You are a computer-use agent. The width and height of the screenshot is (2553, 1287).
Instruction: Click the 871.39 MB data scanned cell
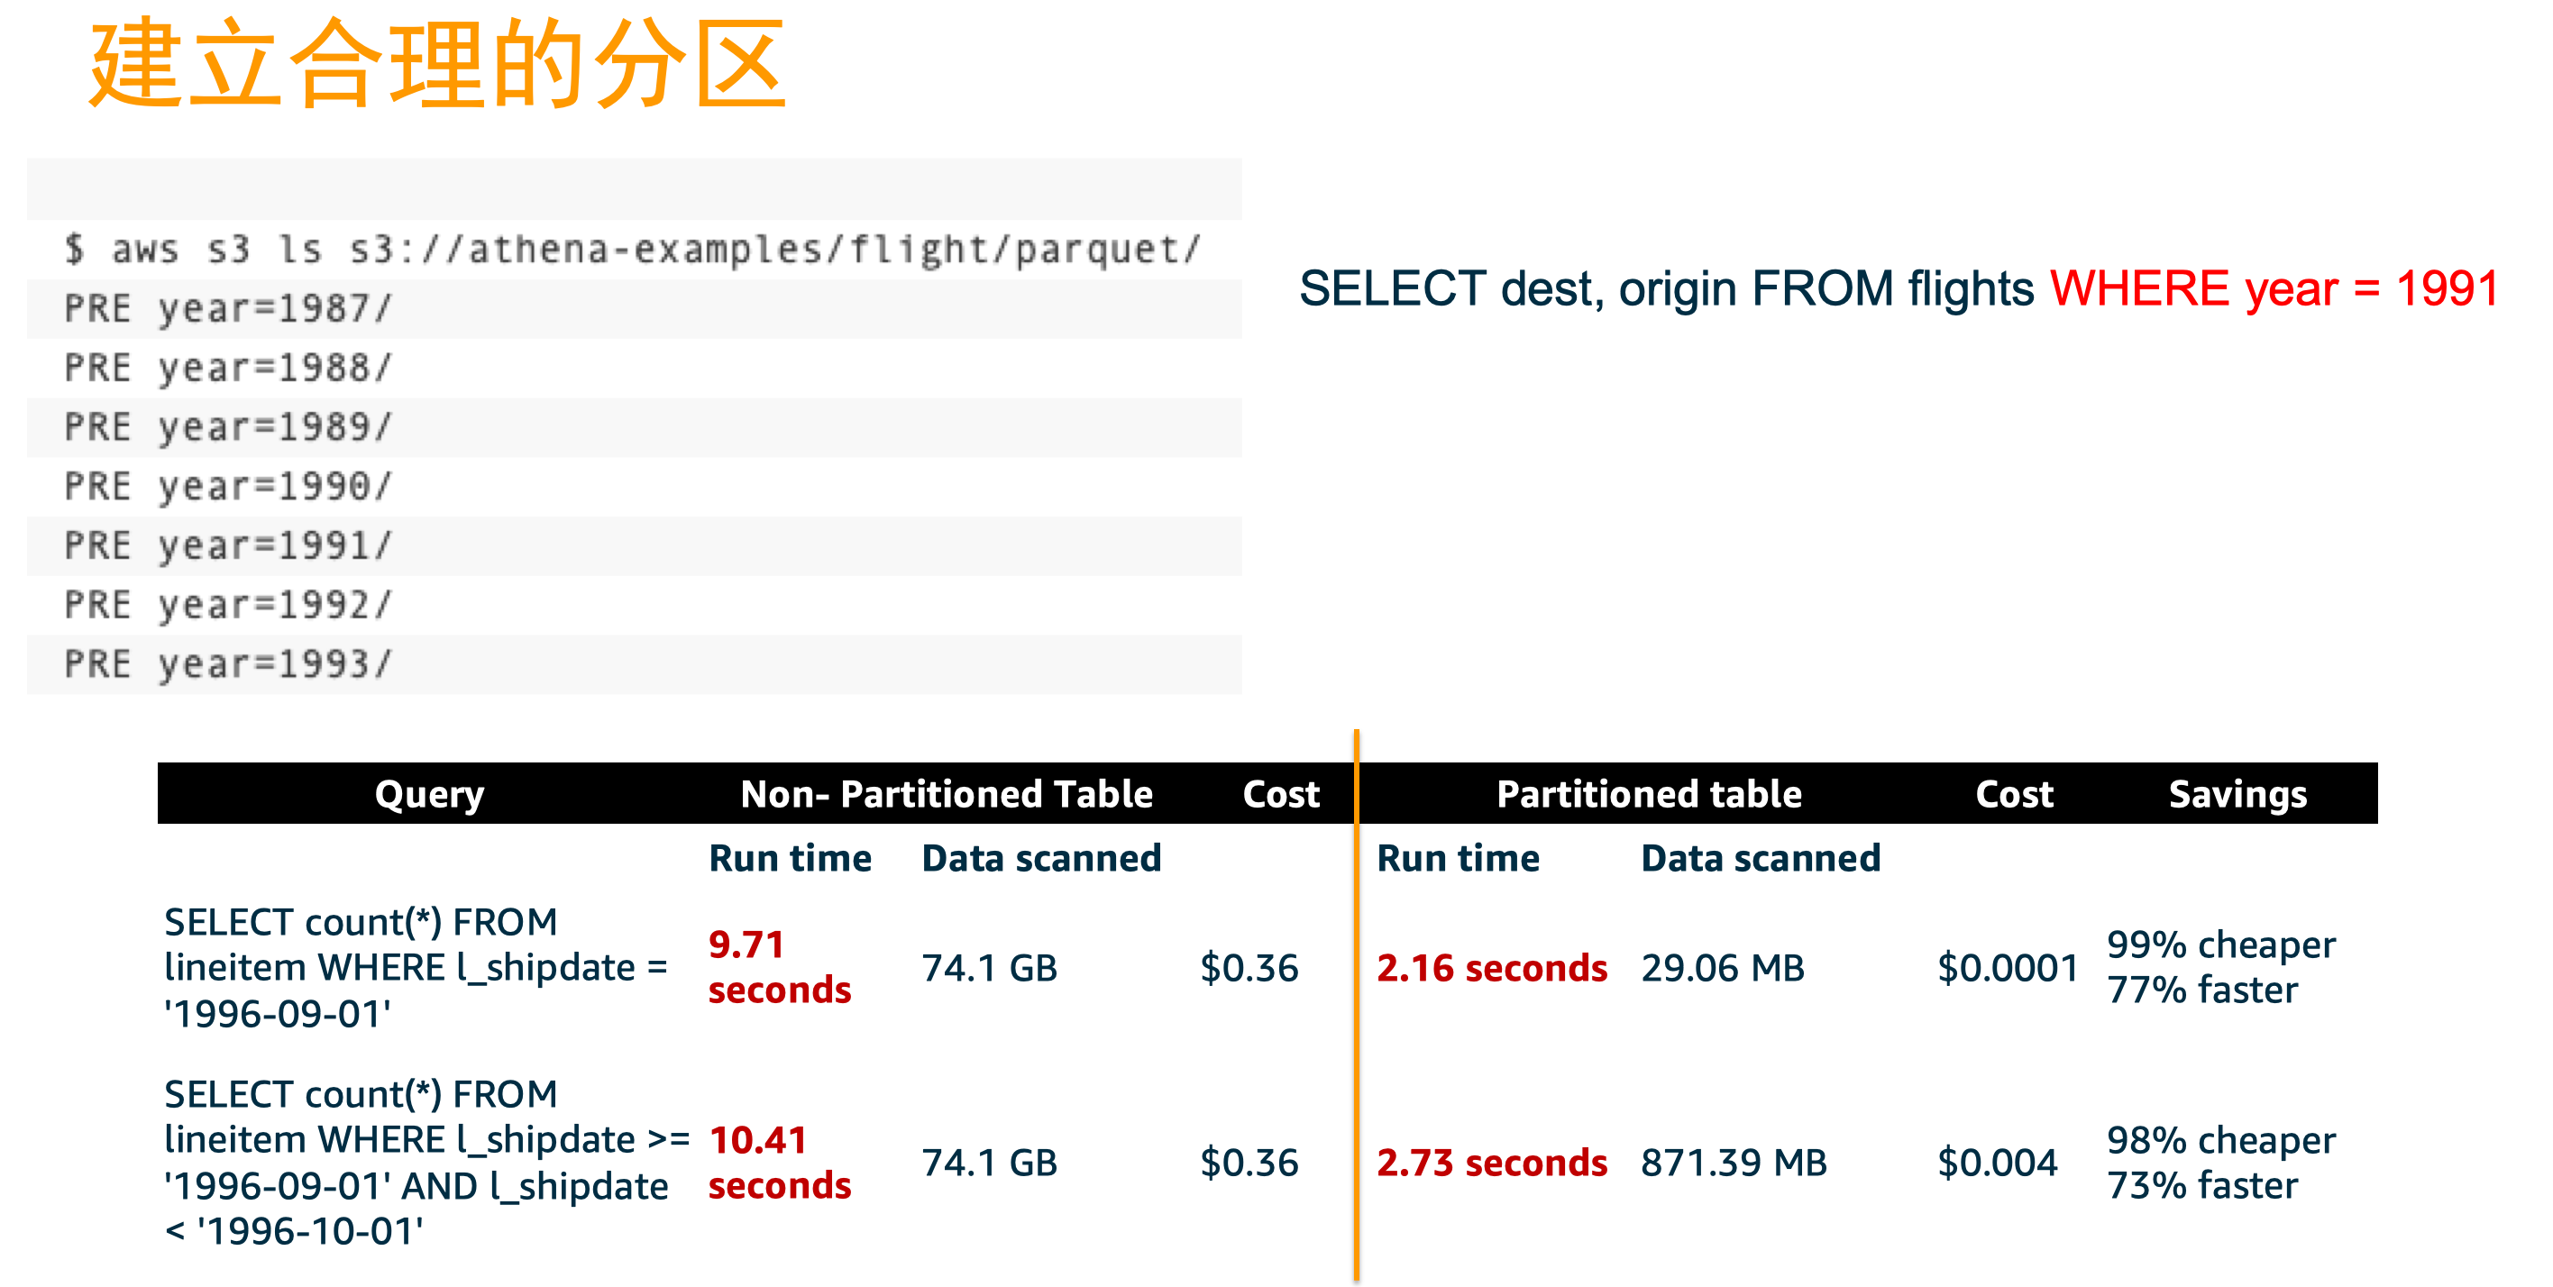click(x=1734, y=1162)
